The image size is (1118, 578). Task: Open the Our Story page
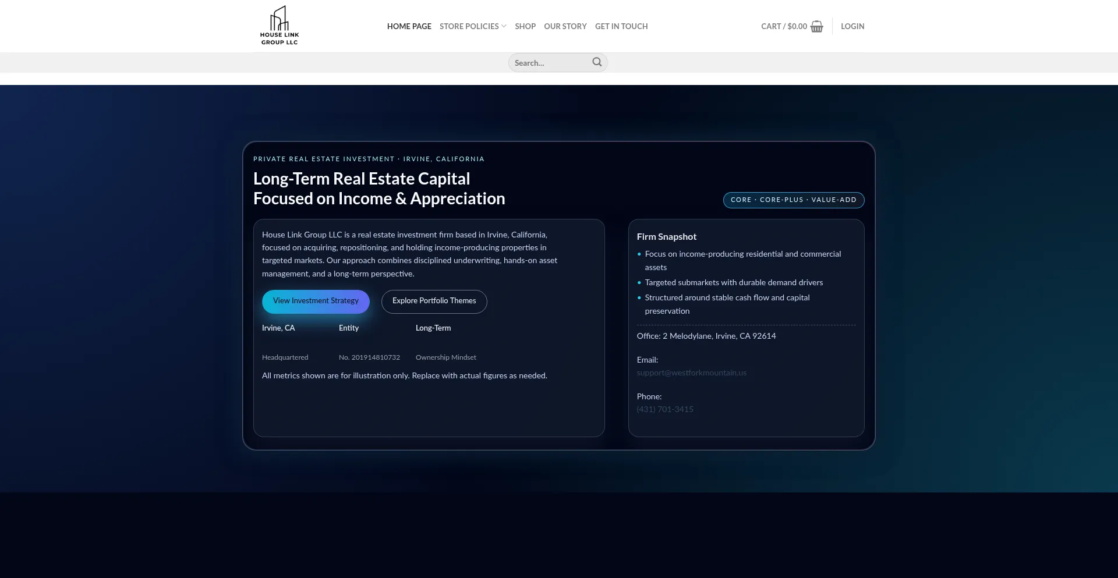tap(565, 26)
